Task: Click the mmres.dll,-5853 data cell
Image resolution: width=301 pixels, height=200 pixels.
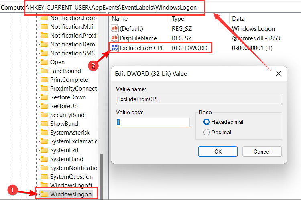Action: pos(256,38)
